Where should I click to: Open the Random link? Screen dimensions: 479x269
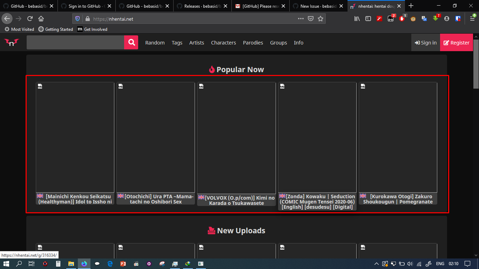[155, 42]
